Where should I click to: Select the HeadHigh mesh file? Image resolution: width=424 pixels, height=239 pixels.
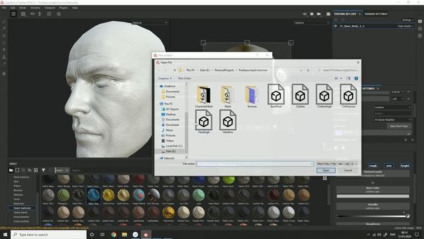point(203,121)
